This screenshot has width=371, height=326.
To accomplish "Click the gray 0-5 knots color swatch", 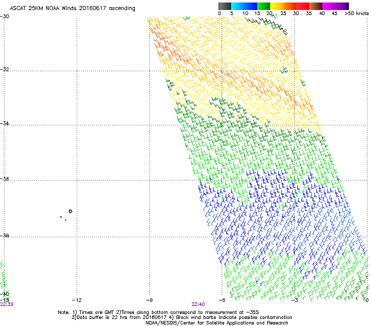I will (x=225, y=6).
